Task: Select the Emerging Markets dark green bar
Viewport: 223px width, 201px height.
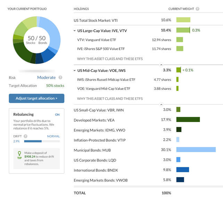Action: tap(179, 130)
